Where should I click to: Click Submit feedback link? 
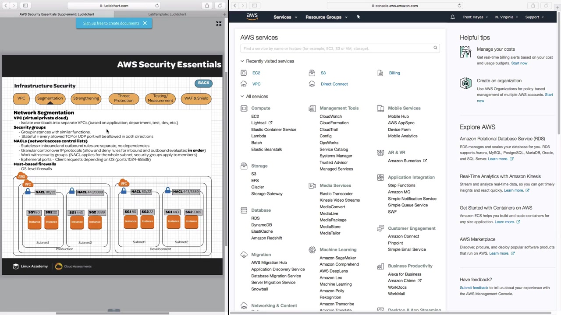click(x=474, y=288)
